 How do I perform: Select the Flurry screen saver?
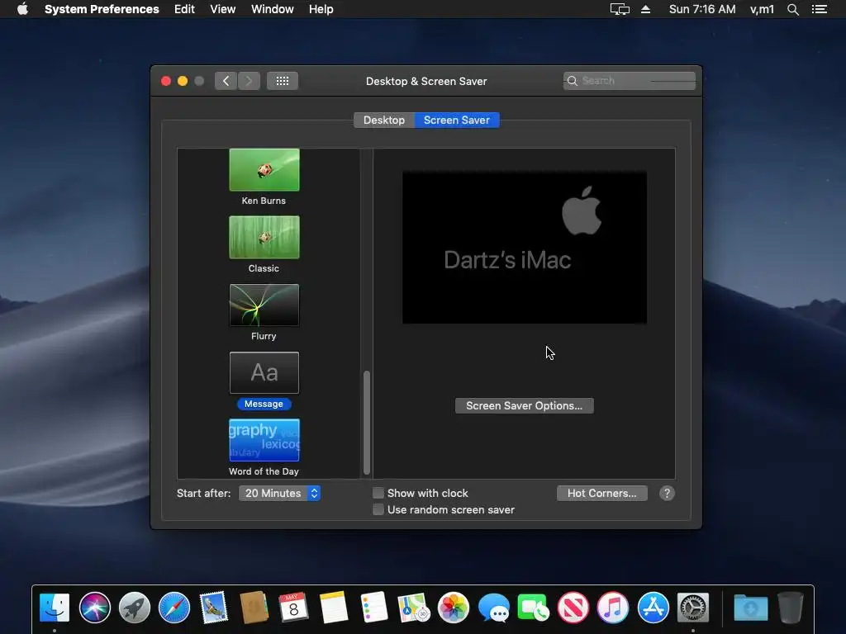[264, 305]
